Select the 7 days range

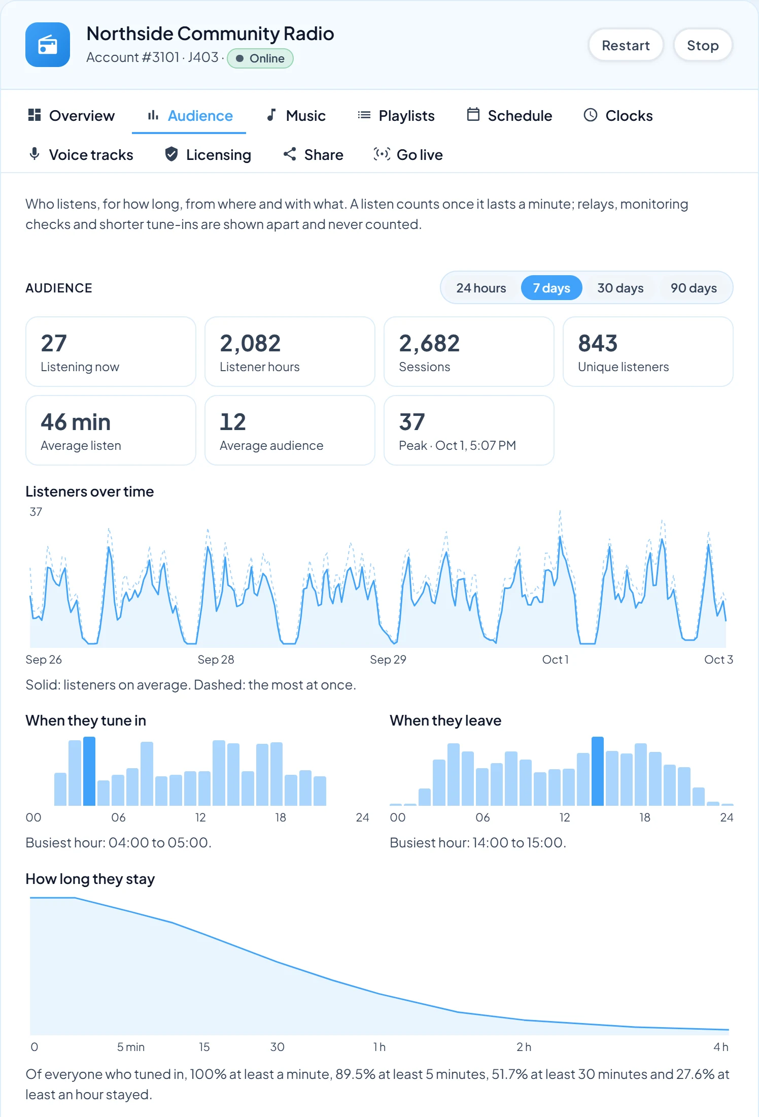pyautogui.click(x=551, y=288)
